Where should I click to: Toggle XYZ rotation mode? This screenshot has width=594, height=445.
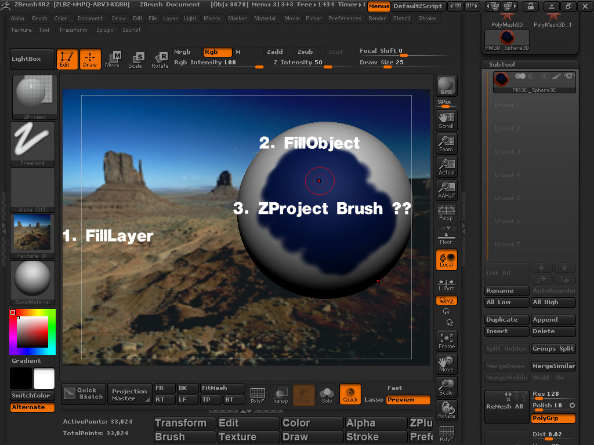(x=446, y=301)
